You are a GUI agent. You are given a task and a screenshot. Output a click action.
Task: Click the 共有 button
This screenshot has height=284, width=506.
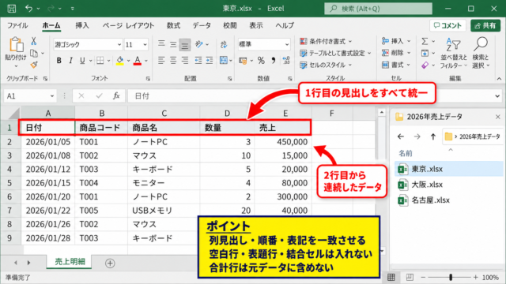click(x=485, y=25)
